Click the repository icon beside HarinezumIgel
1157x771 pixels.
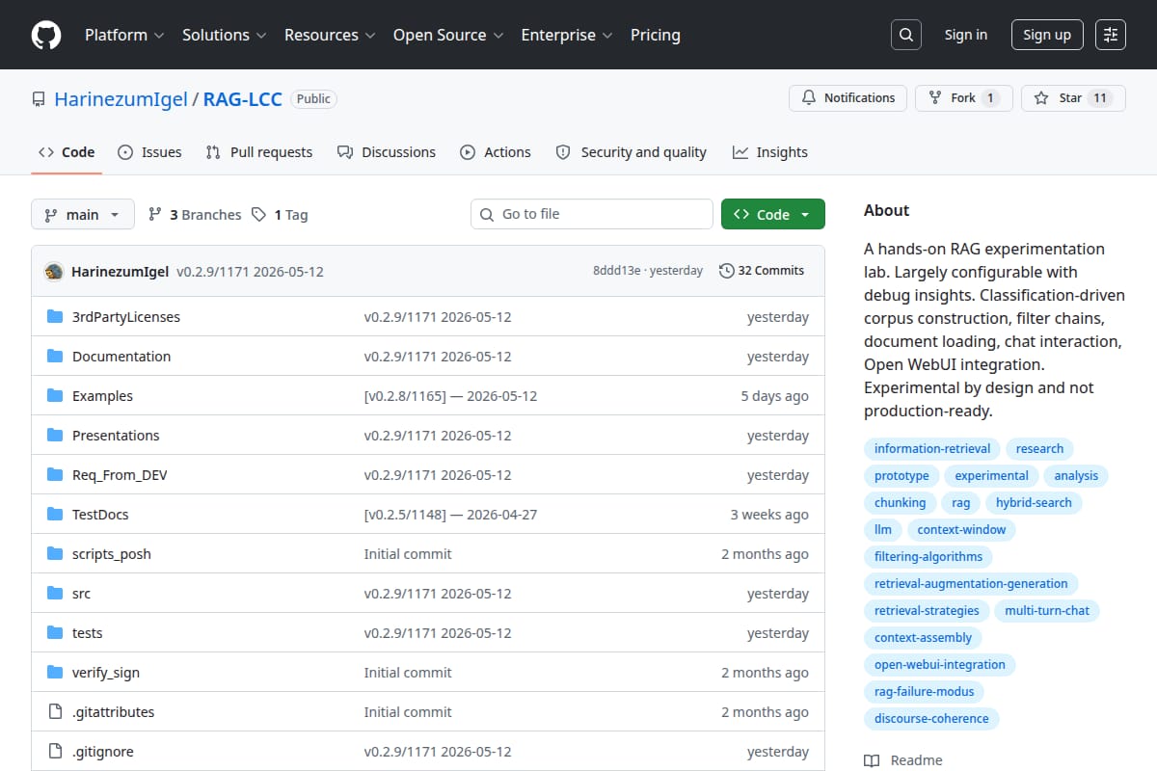coord(39,99)
